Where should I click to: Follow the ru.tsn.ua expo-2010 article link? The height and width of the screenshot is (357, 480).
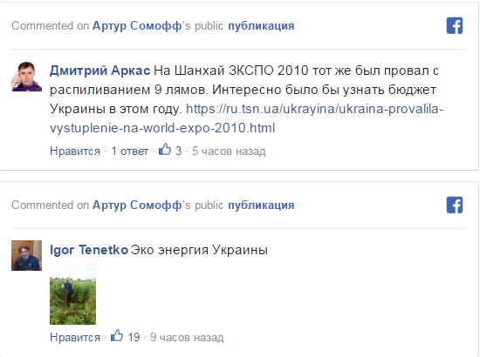coord(246,118)
